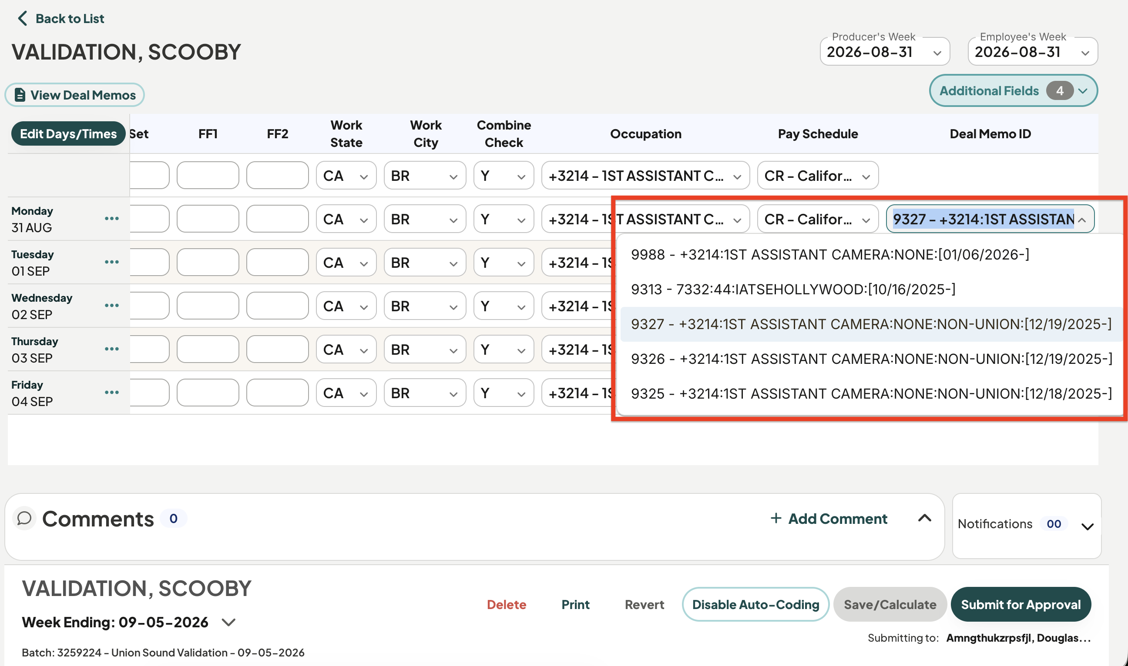1128x666 pixels.
Task: Click View Deal Memos button
Action: point(74,95)
